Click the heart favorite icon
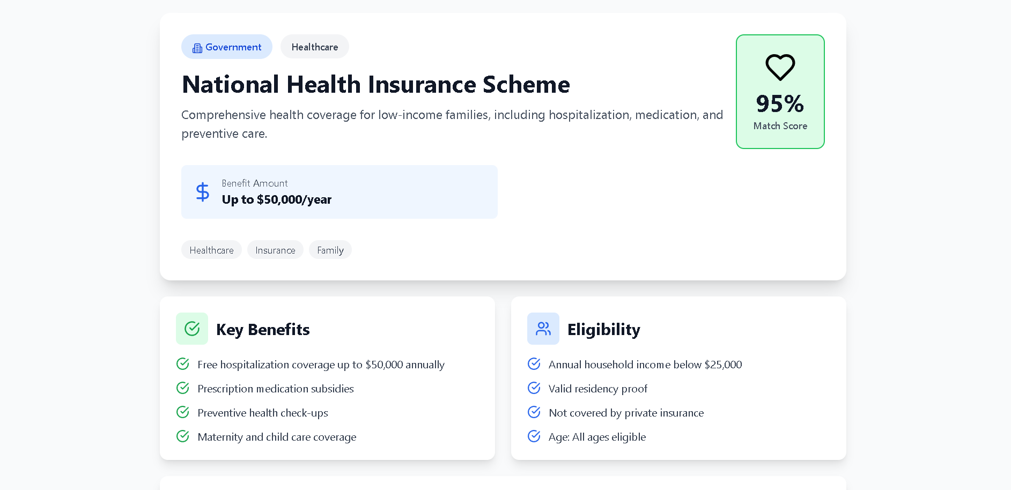Image resolution: width=1011 pixels, height=490 pixels. pyautogui.click(x=780, y=68)
